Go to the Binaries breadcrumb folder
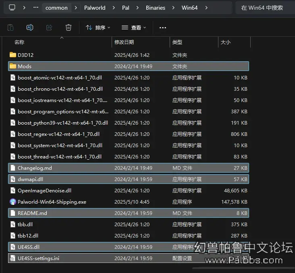The width and height of the screenshot is (295, 273). [156, 8]
